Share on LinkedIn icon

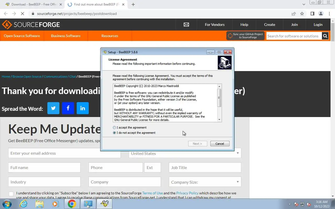point(83,108)
